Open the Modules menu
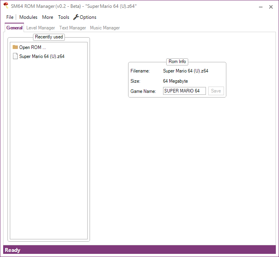This screenshot has width=279, height=257. pyautogui.click(x=28, y=17)
